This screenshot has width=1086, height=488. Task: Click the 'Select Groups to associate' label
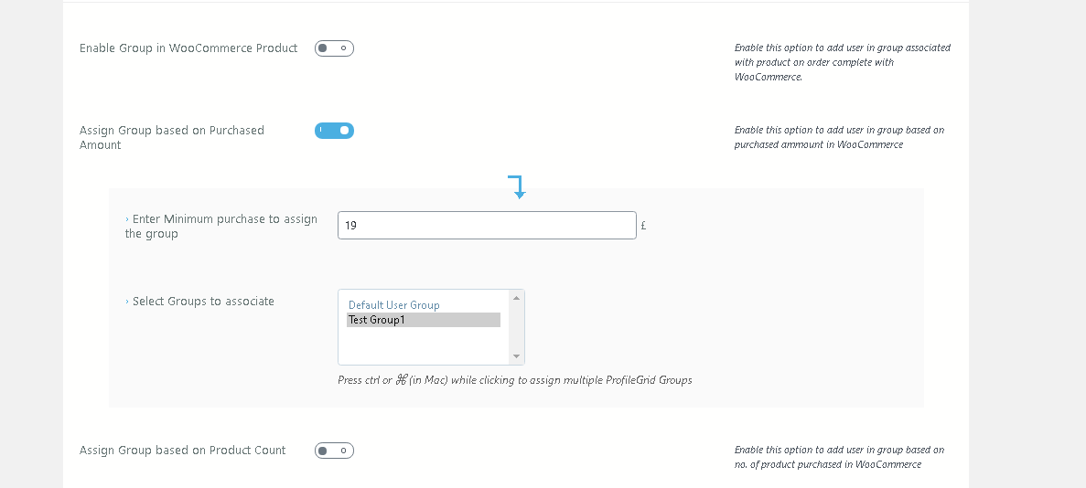pyautogui.click(x=203, y=302)
